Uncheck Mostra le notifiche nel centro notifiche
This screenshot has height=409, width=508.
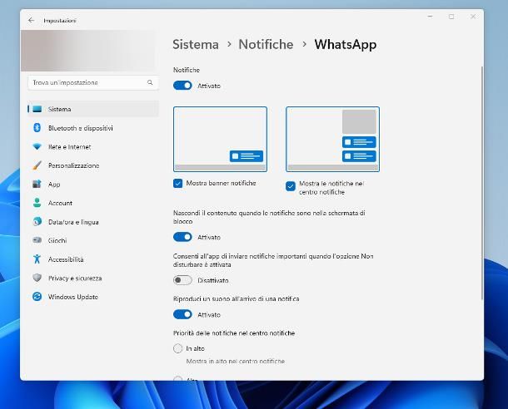(x=291, y=186)
